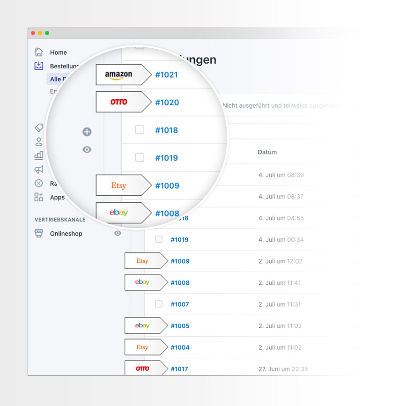This screenshot has width=406, height=406.
Task: Click the round plus icon above the eye
Action: coord(87,132)
